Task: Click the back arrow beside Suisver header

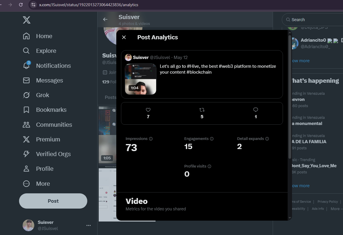Action: click(105, 19)
